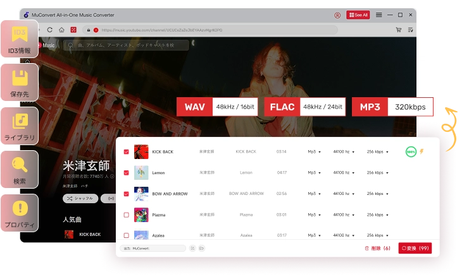The image size is (469, 277).
Task: Click KICK BACK under 人気曲 list
Action: tap(90, 234)
